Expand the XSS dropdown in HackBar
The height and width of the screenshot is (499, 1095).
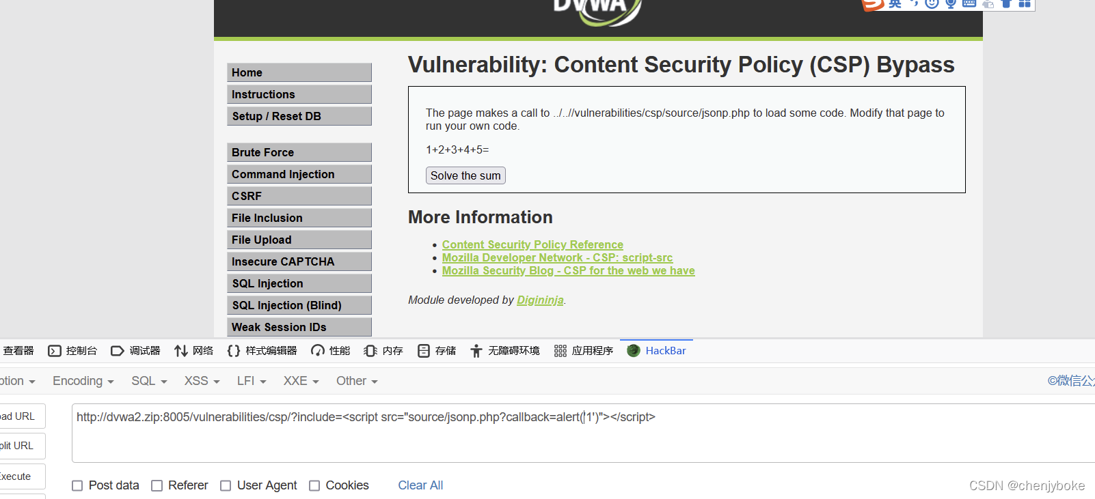point(202,381)
